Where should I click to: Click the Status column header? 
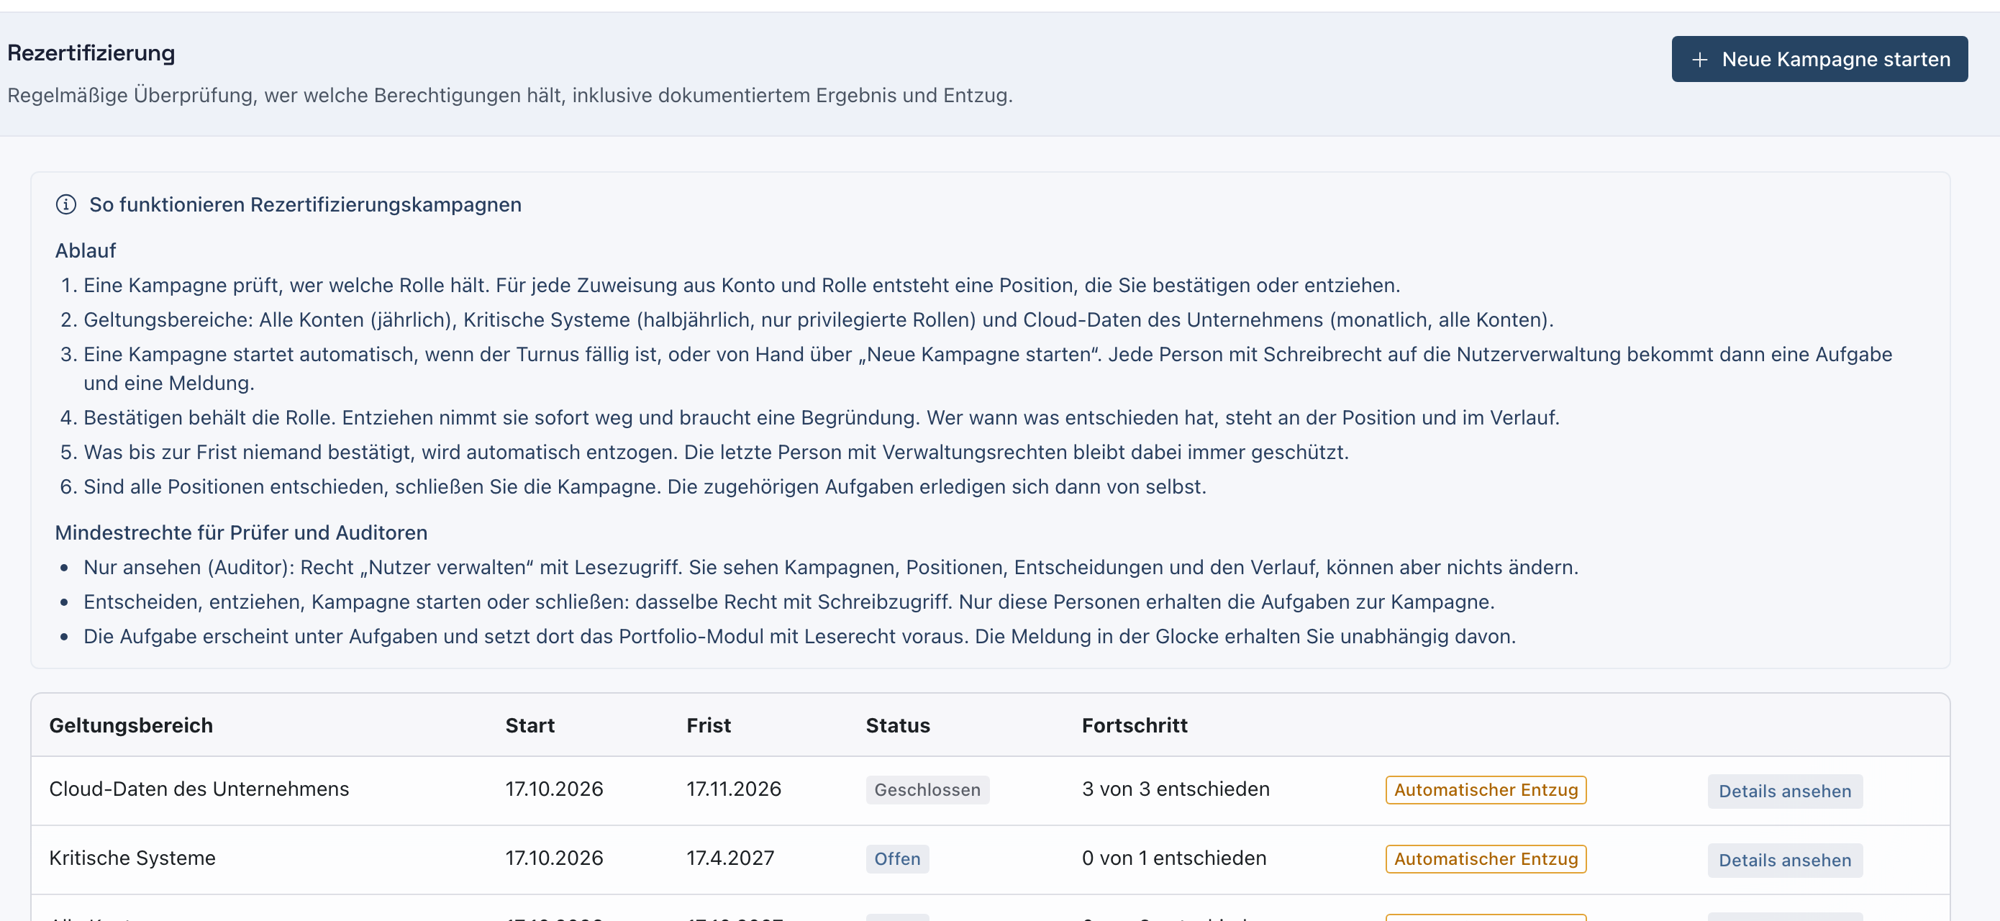click(898, 725)
